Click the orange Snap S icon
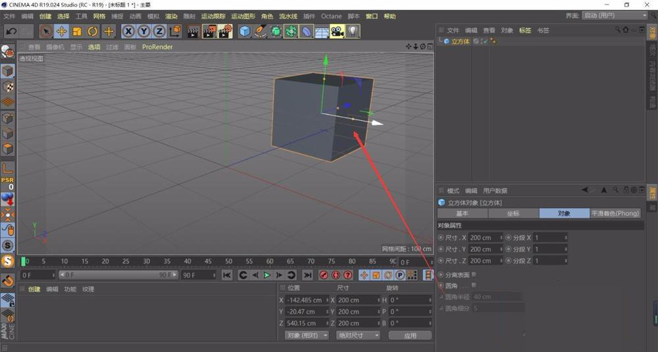The height and width of the screenshot is (352, 658). pyautogui.click(x=7, y=261)
